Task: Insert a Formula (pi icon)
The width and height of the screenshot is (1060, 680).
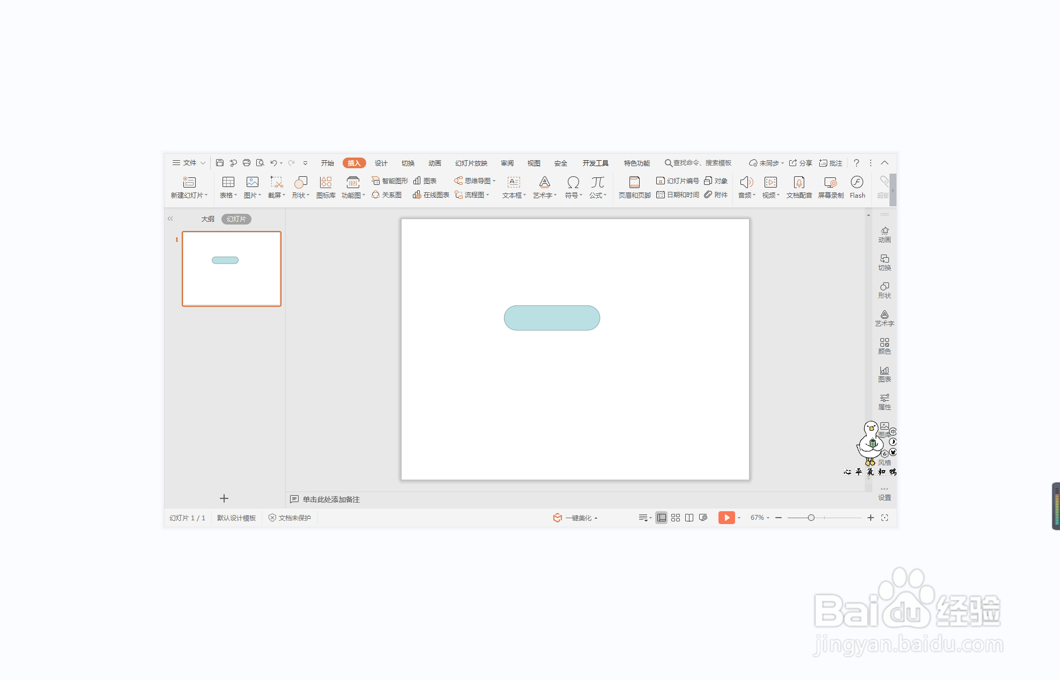Action: click(597, 182)
